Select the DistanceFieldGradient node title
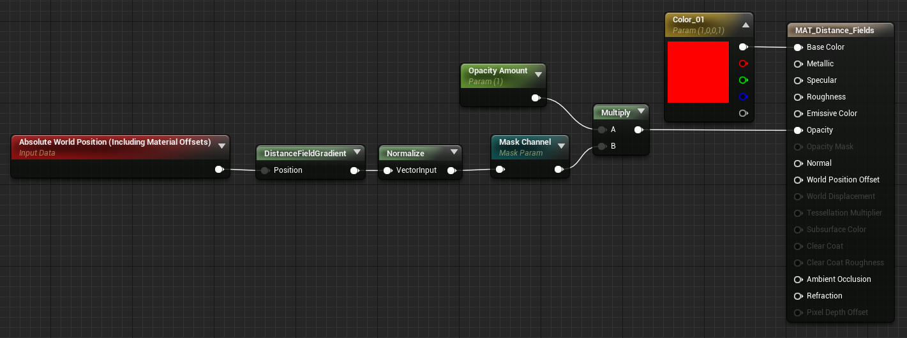Screen dimensions: 907x338 305,154
